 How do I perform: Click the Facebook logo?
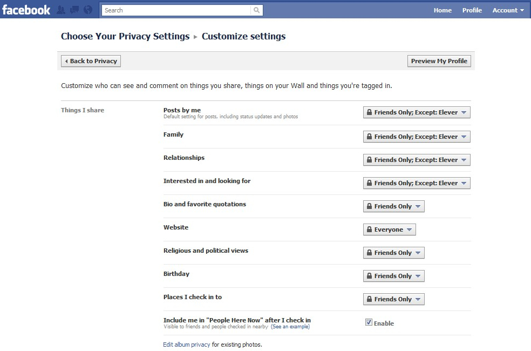26,10
